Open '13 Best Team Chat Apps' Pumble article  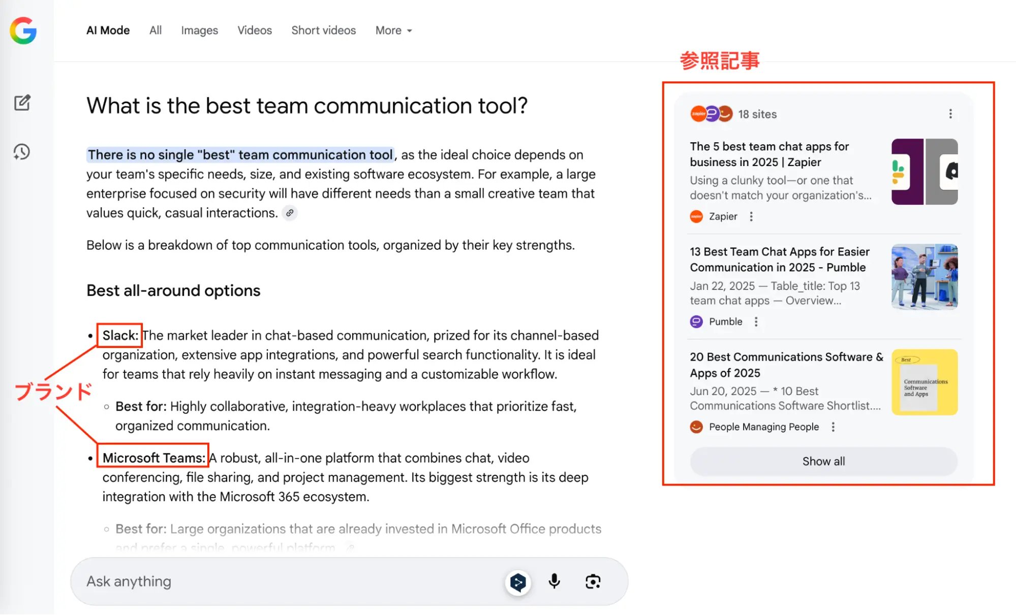(x=780, y=260)
